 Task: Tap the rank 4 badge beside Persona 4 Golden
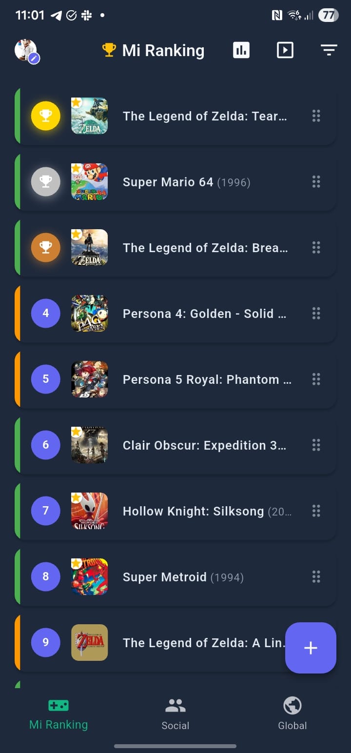45,313
